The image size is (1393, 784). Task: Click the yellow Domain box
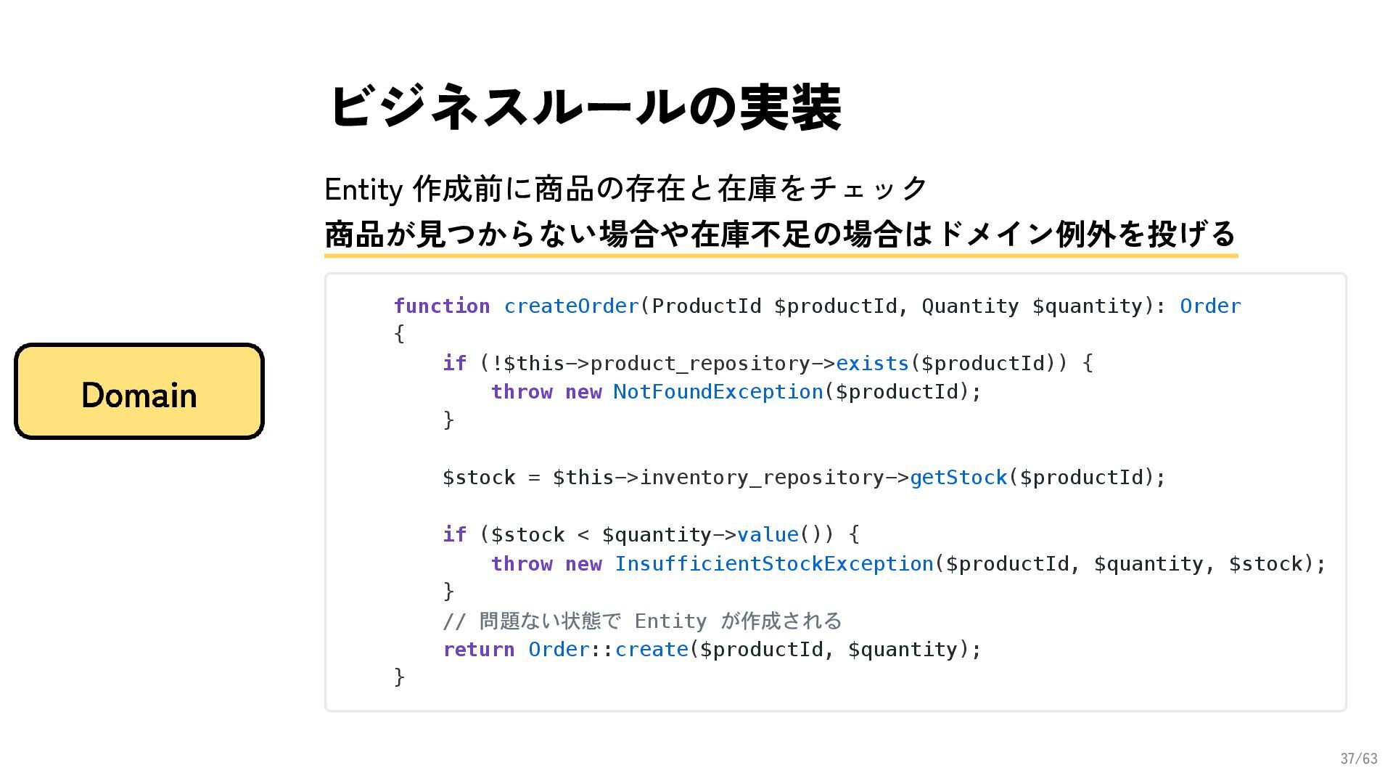(x=139, y=392)
